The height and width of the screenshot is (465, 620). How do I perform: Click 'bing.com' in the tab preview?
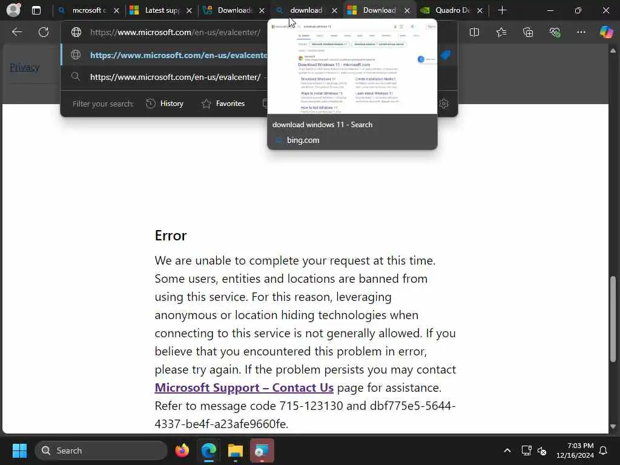pyautogui.click(x=303, y=140)
